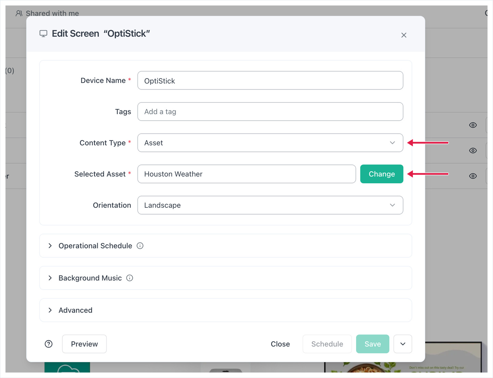This screenshot has height=378, width=493.
Task: Click the Edit Screen "OptiStick" title text
Action: pyautogui.click(x=101, y=34)
